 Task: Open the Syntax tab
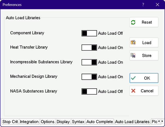click(x=78, y=122)
